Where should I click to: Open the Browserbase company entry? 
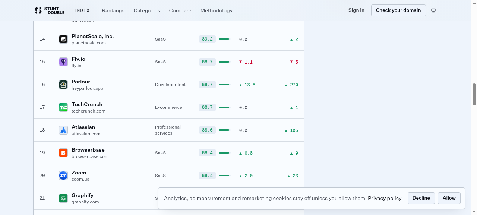88,150
